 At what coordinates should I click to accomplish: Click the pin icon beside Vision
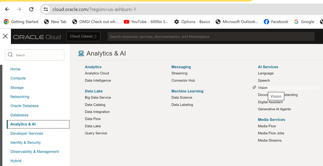point(254,87)
